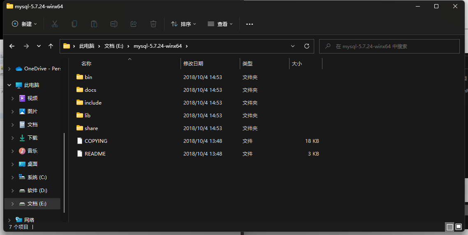Go forward with the right arrow

26,46
